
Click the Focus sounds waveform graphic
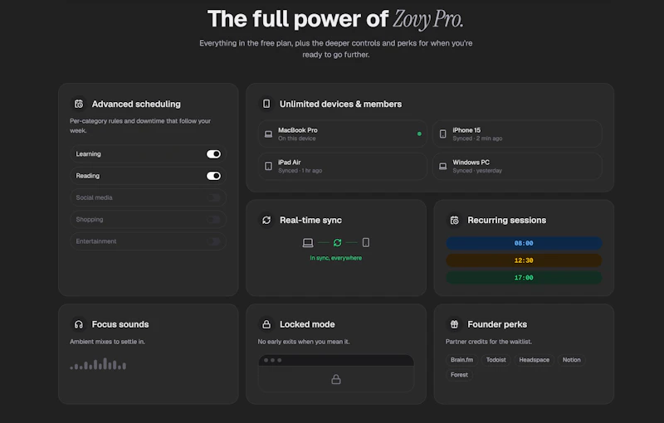tap(98, 364)
